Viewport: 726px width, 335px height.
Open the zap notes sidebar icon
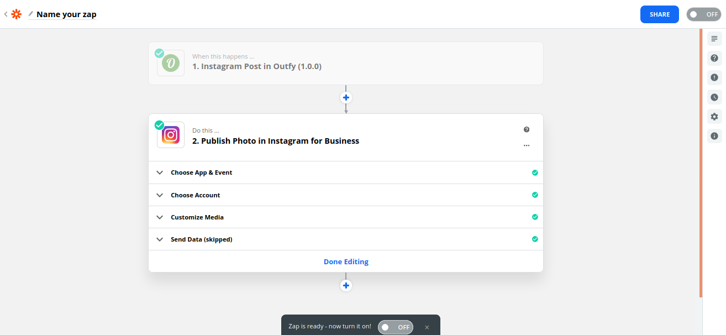(x=714, y=39)
